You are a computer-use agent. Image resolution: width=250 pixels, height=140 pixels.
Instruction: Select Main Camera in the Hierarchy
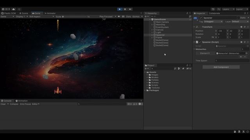pyautogui.click(x=162, y=22)
